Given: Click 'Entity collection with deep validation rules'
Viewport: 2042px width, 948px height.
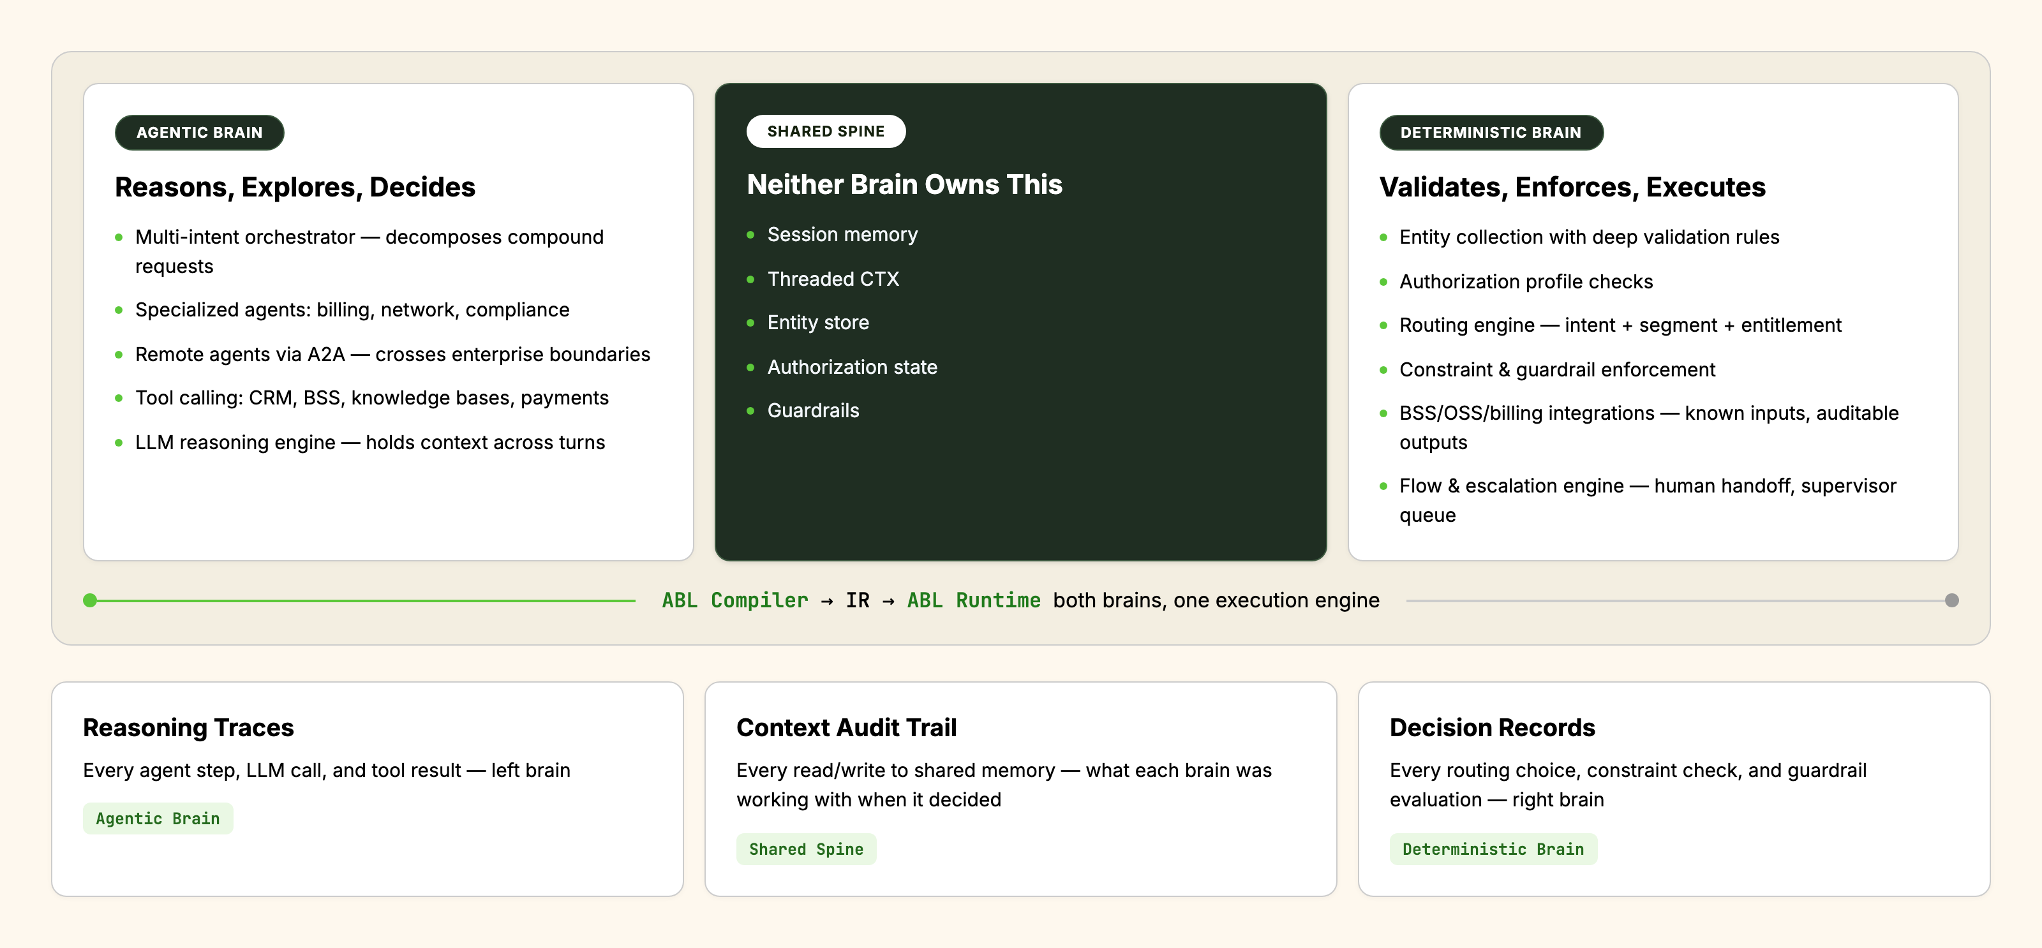Looking at the screenshot, I should point(1590,237).
